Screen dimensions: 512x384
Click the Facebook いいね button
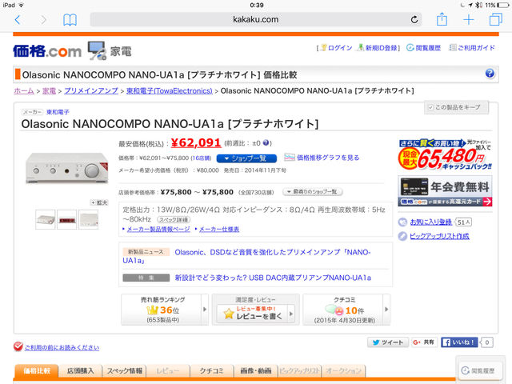pos(459,342)
